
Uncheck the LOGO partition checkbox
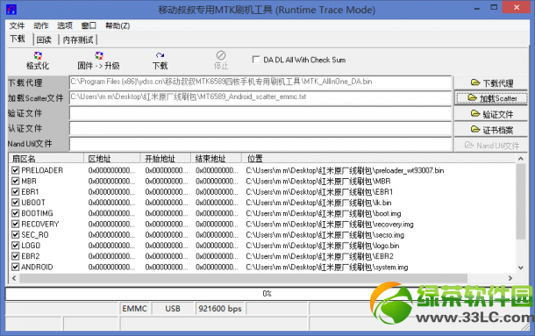pos(16,246)
